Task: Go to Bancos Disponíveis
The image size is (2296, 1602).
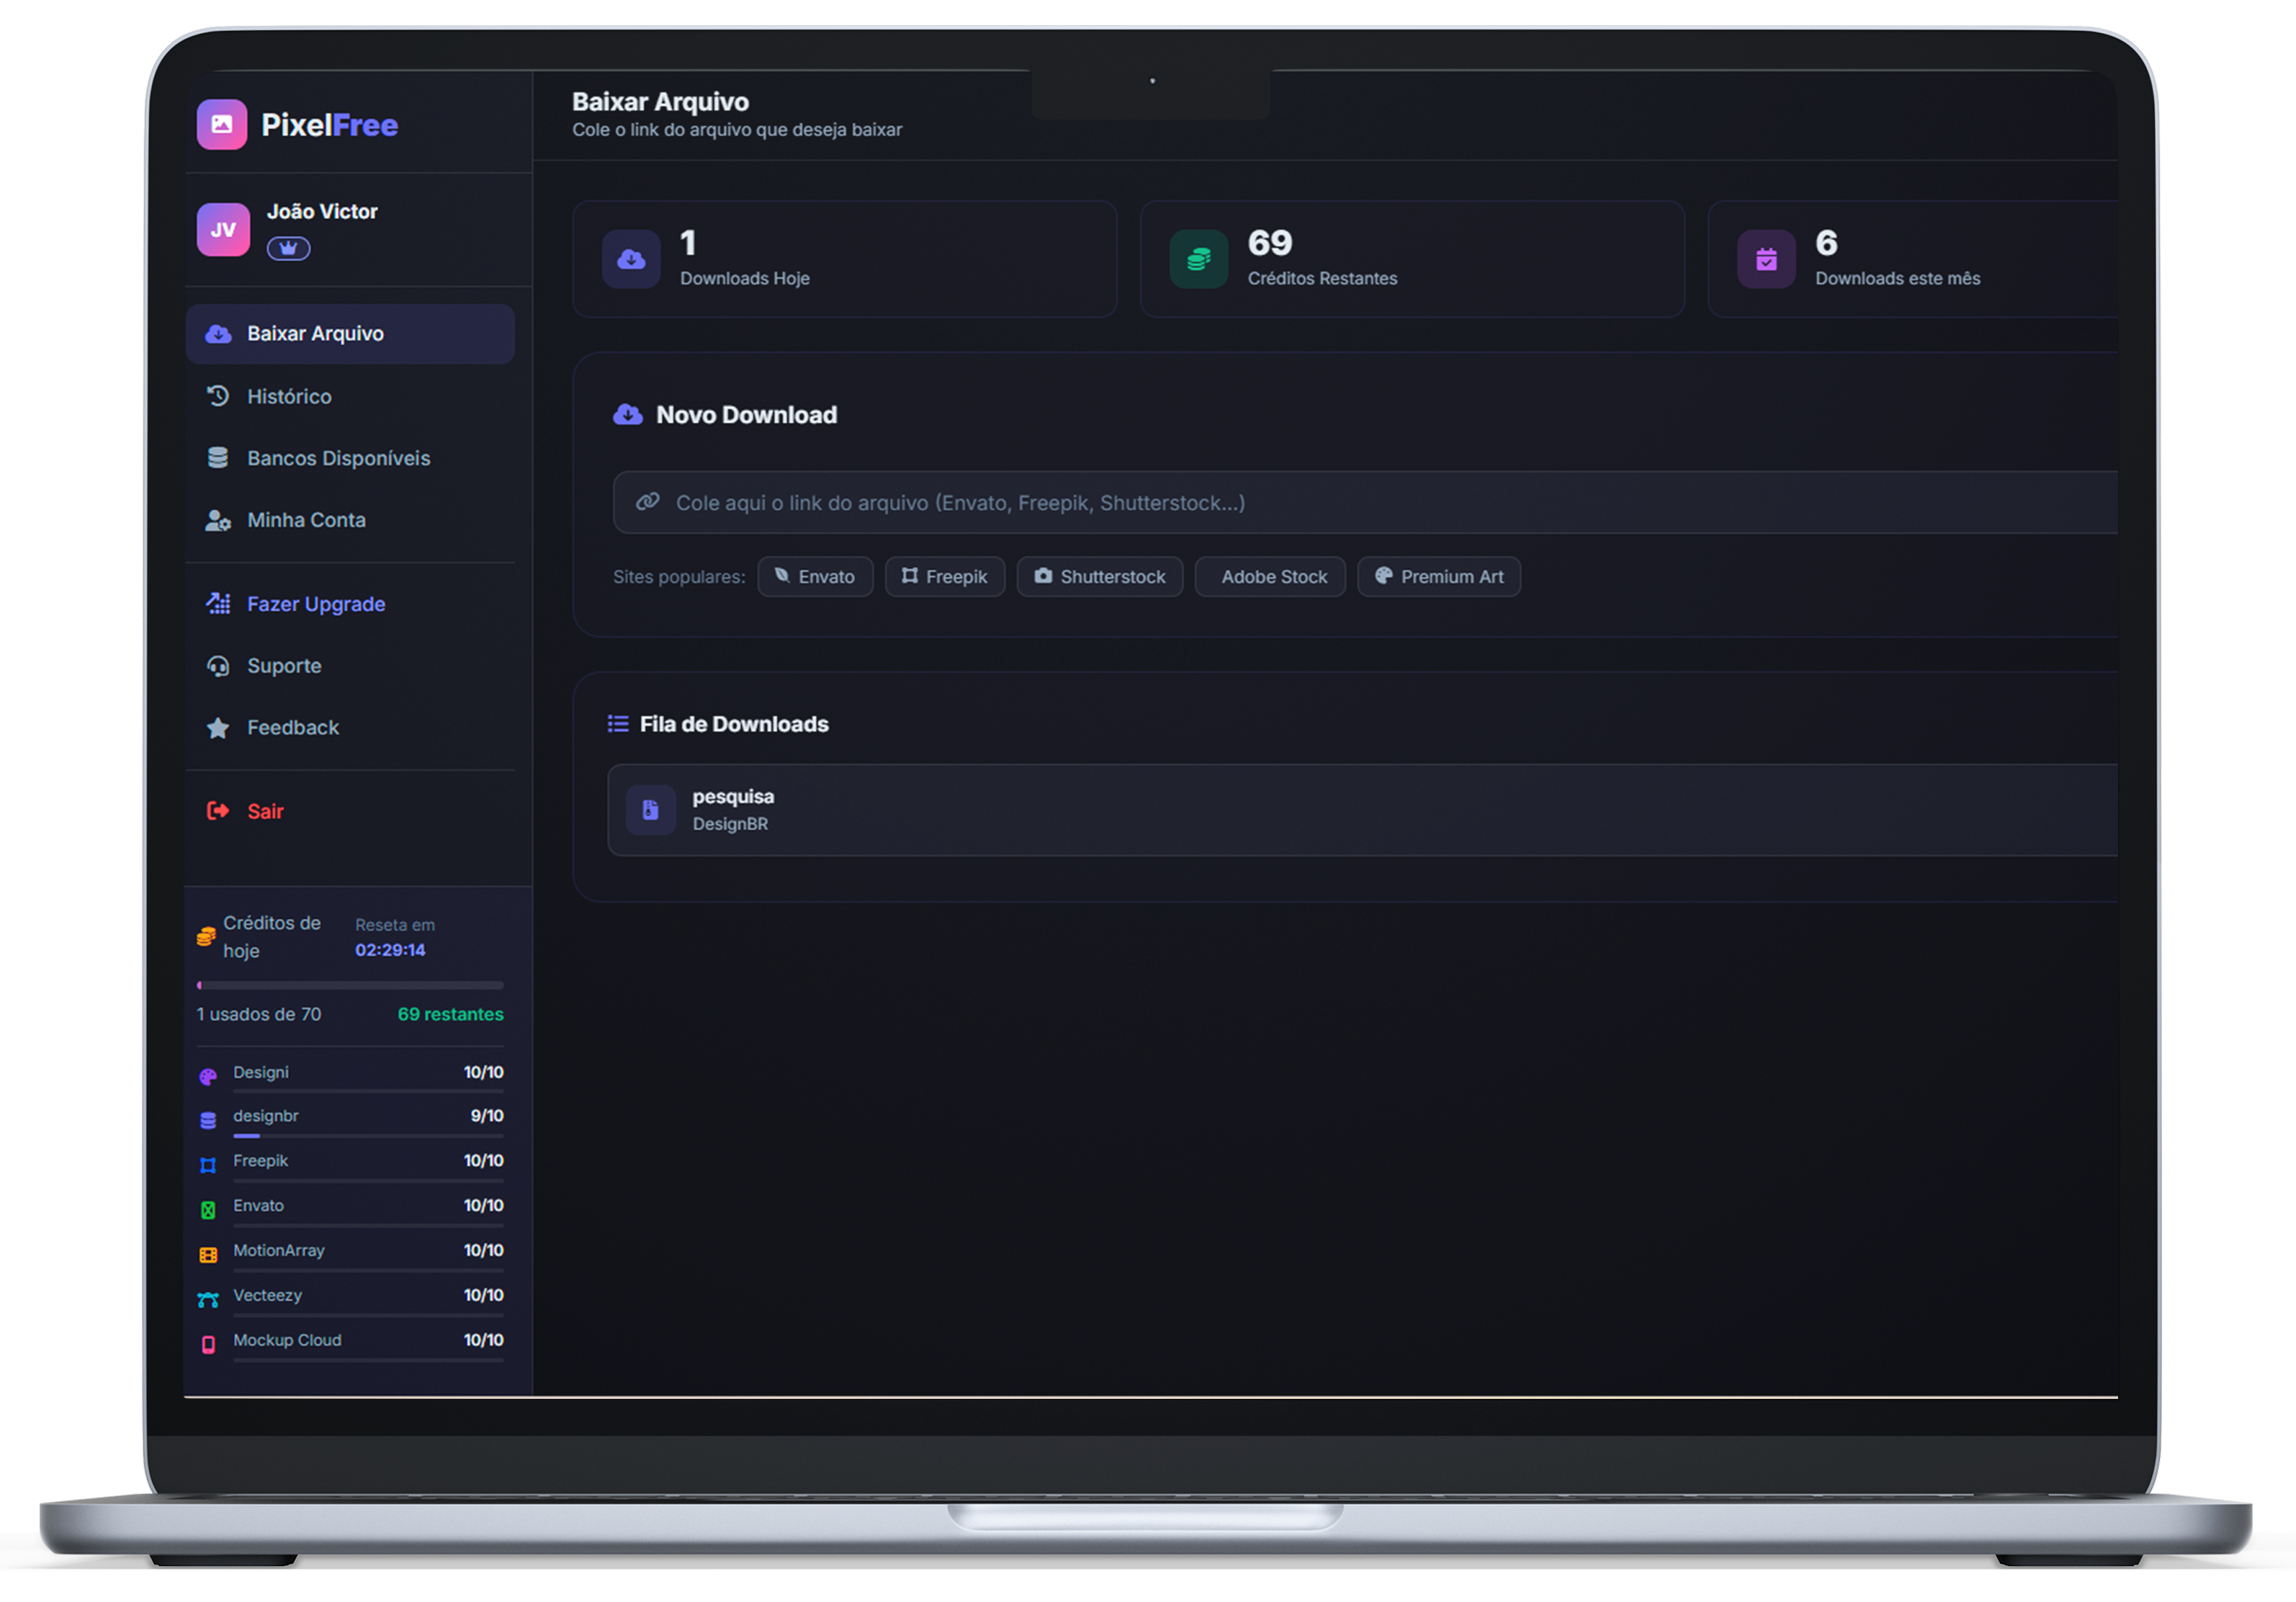Action: click(x=350, y=458)
